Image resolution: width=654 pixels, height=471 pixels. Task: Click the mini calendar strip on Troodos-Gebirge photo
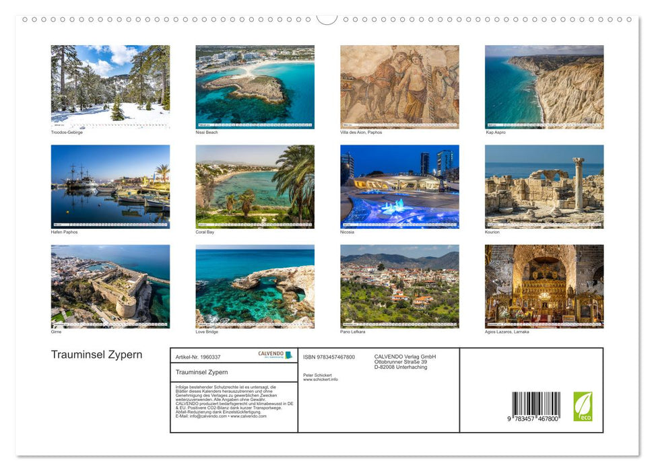[x=110, y=125]
